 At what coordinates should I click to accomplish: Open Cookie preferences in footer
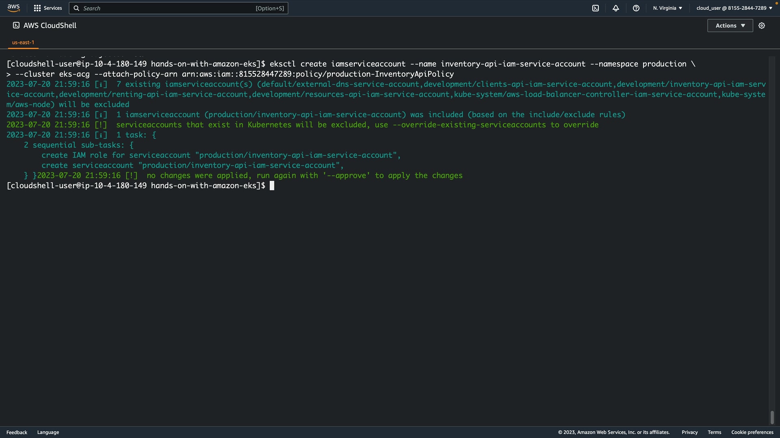point(752,432)
